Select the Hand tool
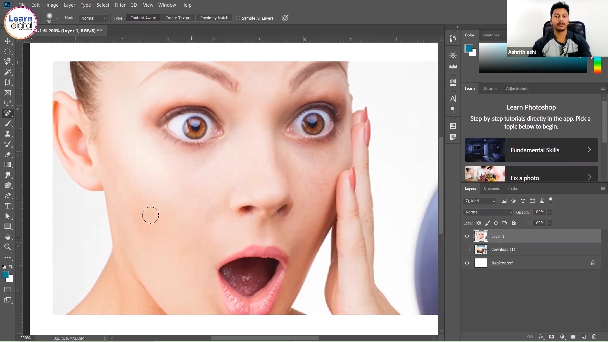This screenshot has width=608, height=342. [x=8, y=237]
